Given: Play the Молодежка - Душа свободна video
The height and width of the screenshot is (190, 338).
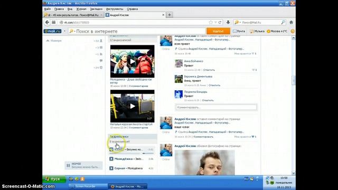Looking at the screenshot, I should tap(133, 61).
